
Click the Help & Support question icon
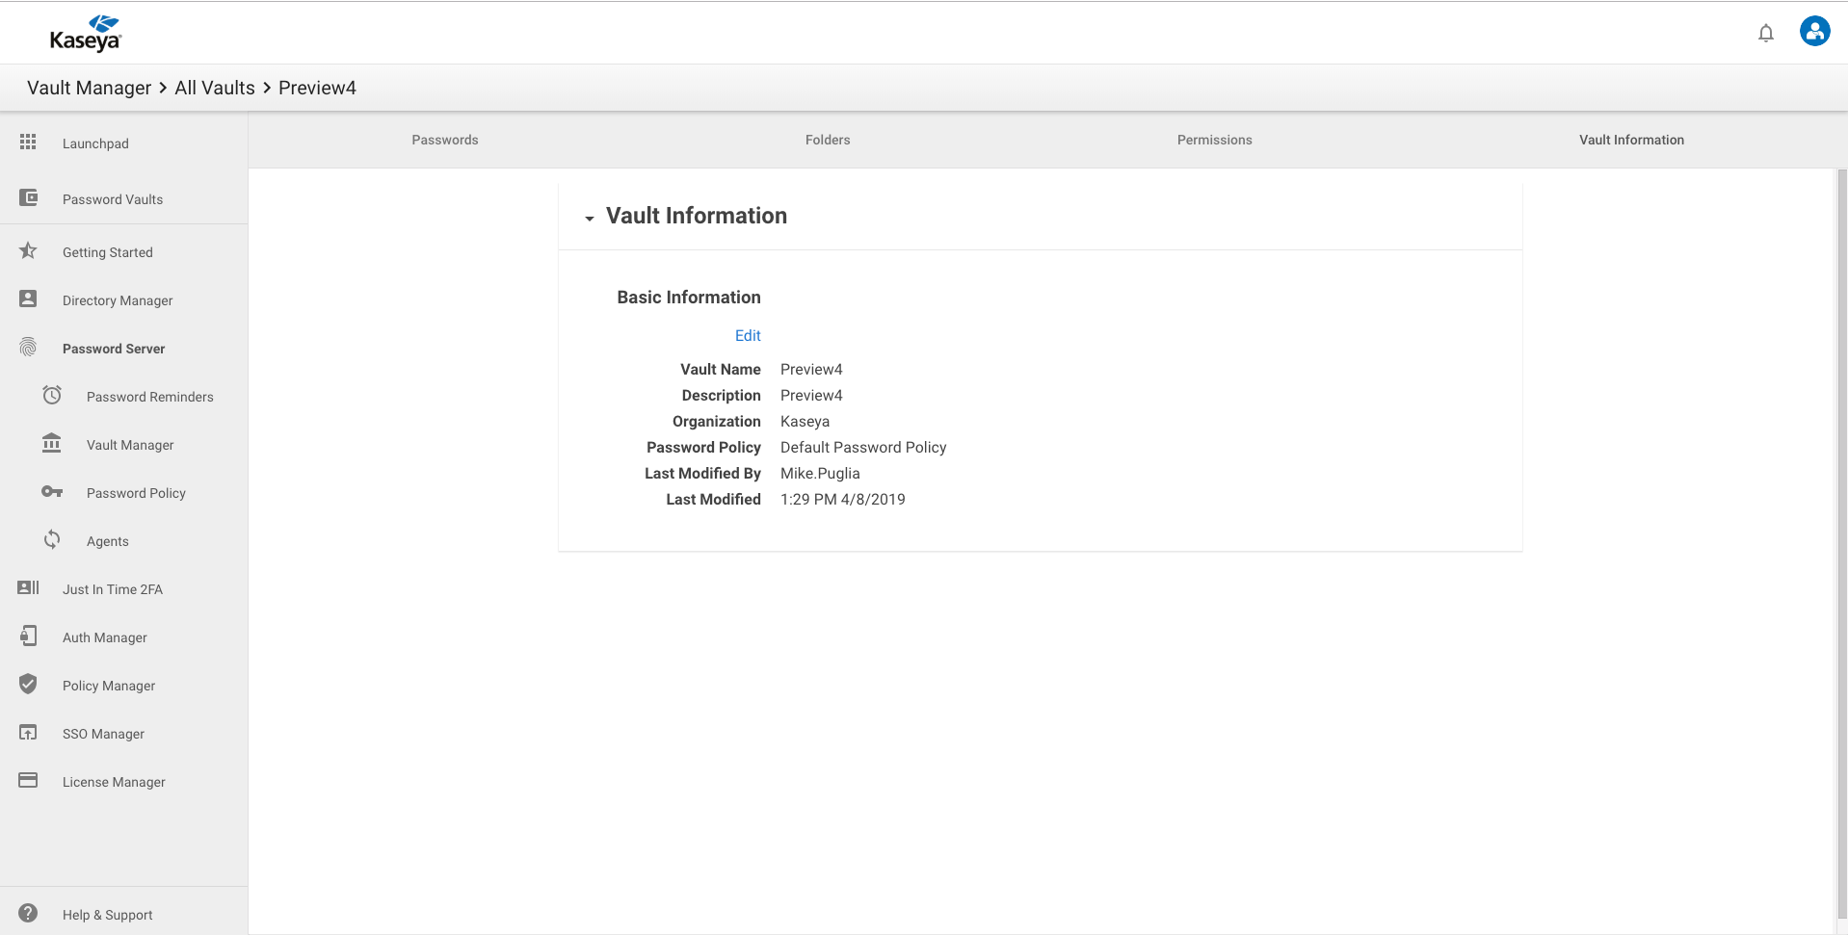pyautogui.click(x=28, y=913)
